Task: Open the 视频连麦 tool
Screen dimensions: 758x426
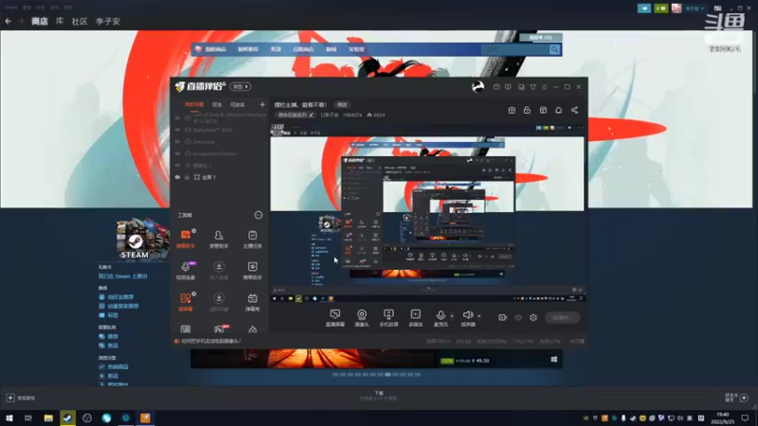Action: 186,271
